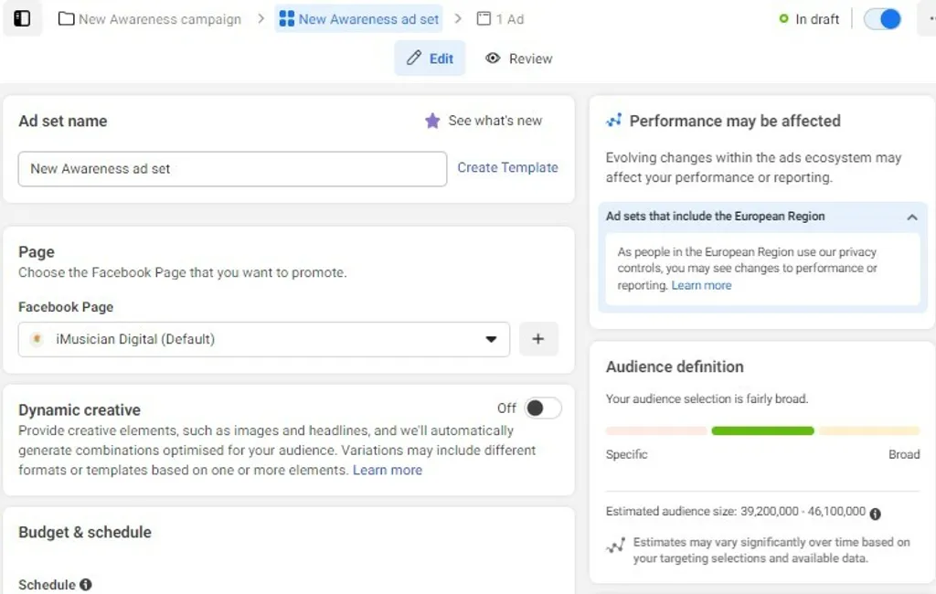Viewport: 936px width, 594px height.
Task: Click the ad set grid icon
Action: tap(287, 18)
